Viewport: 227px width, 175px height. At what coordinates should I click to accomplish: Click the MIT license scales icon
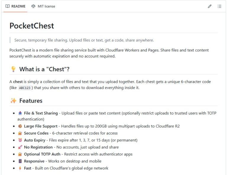pyautogui.click(x=33, y=6)
